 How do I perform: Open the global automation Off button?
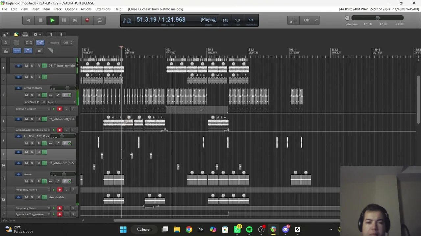pyautogui.click(x=309, y=20)
